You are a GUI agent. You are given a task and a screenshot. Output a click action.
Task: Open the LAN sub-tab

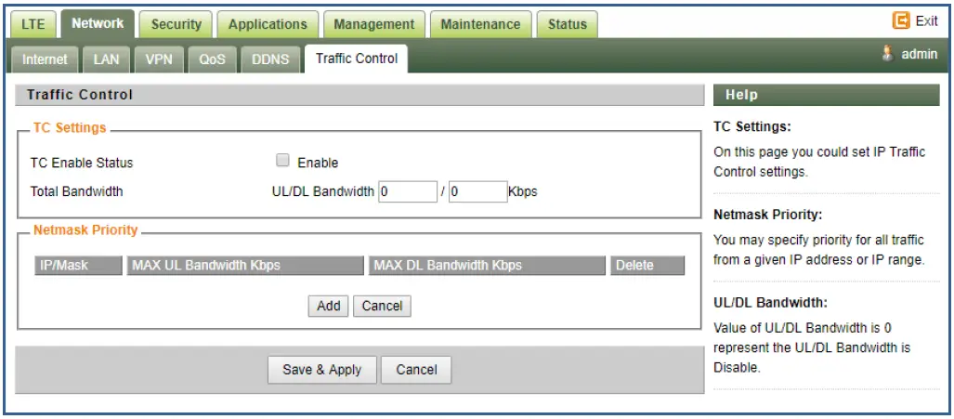pyautogui.click(x=106, y=59)
